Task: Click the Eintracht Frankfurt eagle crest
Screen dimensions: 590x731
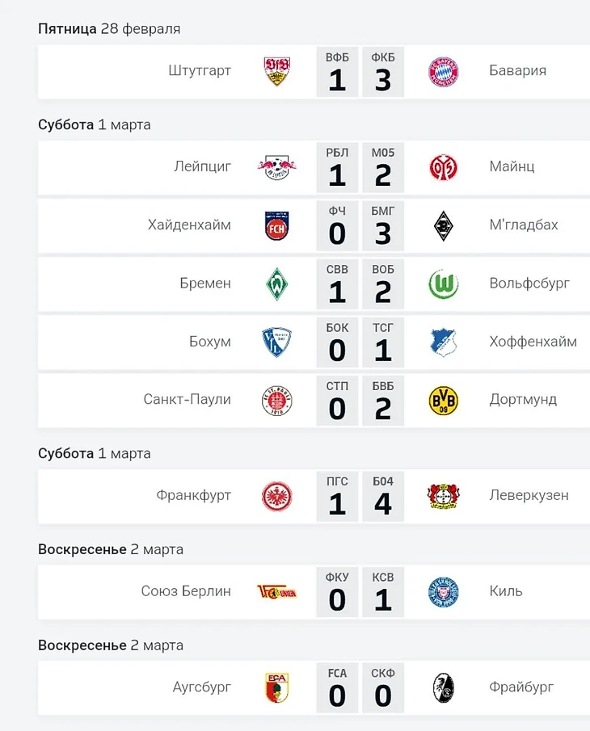Action: (276, 496)
